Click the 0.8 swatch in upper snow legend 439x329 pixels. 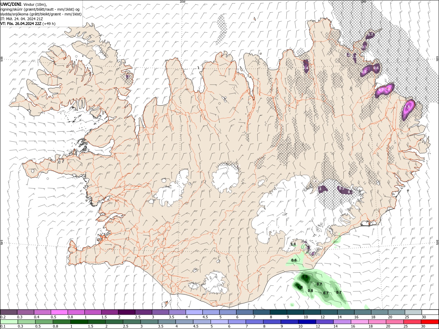click(76, 312)
